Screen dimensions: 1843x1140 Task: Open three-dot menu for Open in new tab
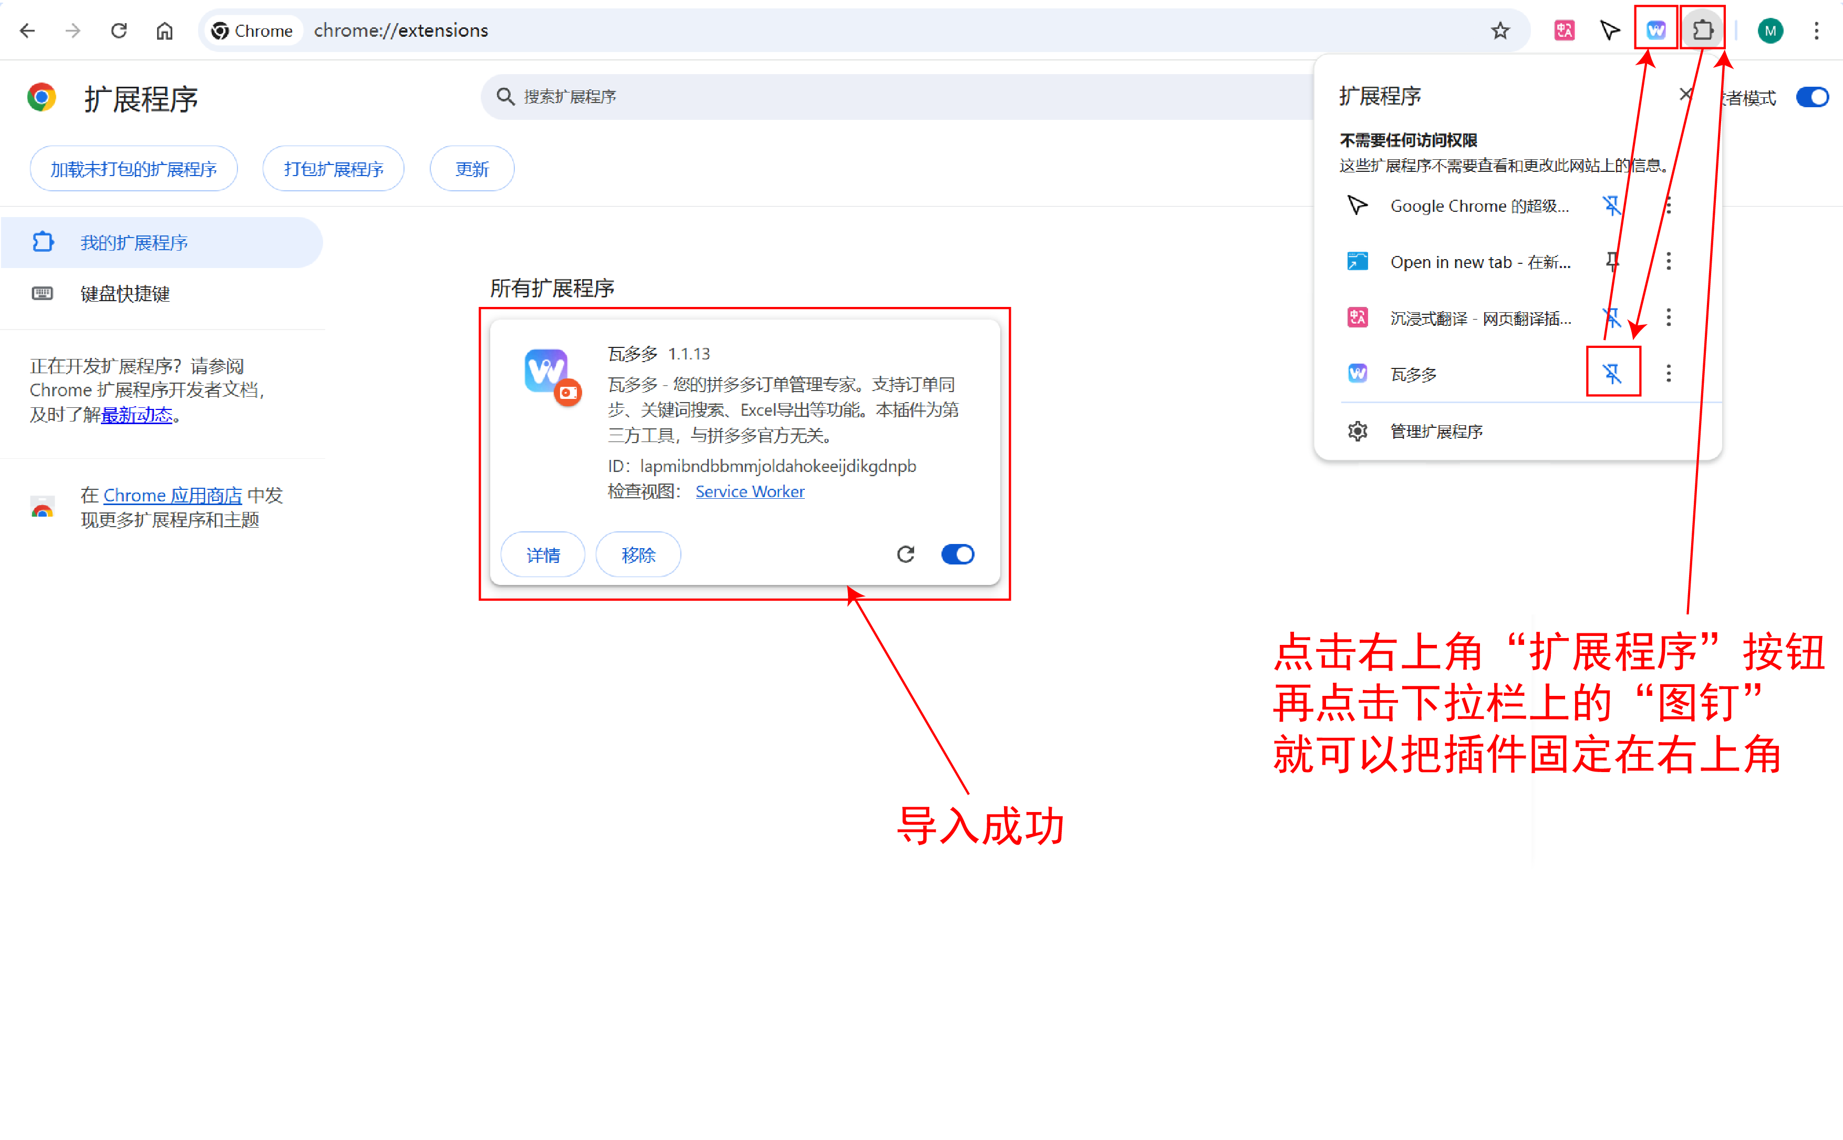pos(1669,261)
